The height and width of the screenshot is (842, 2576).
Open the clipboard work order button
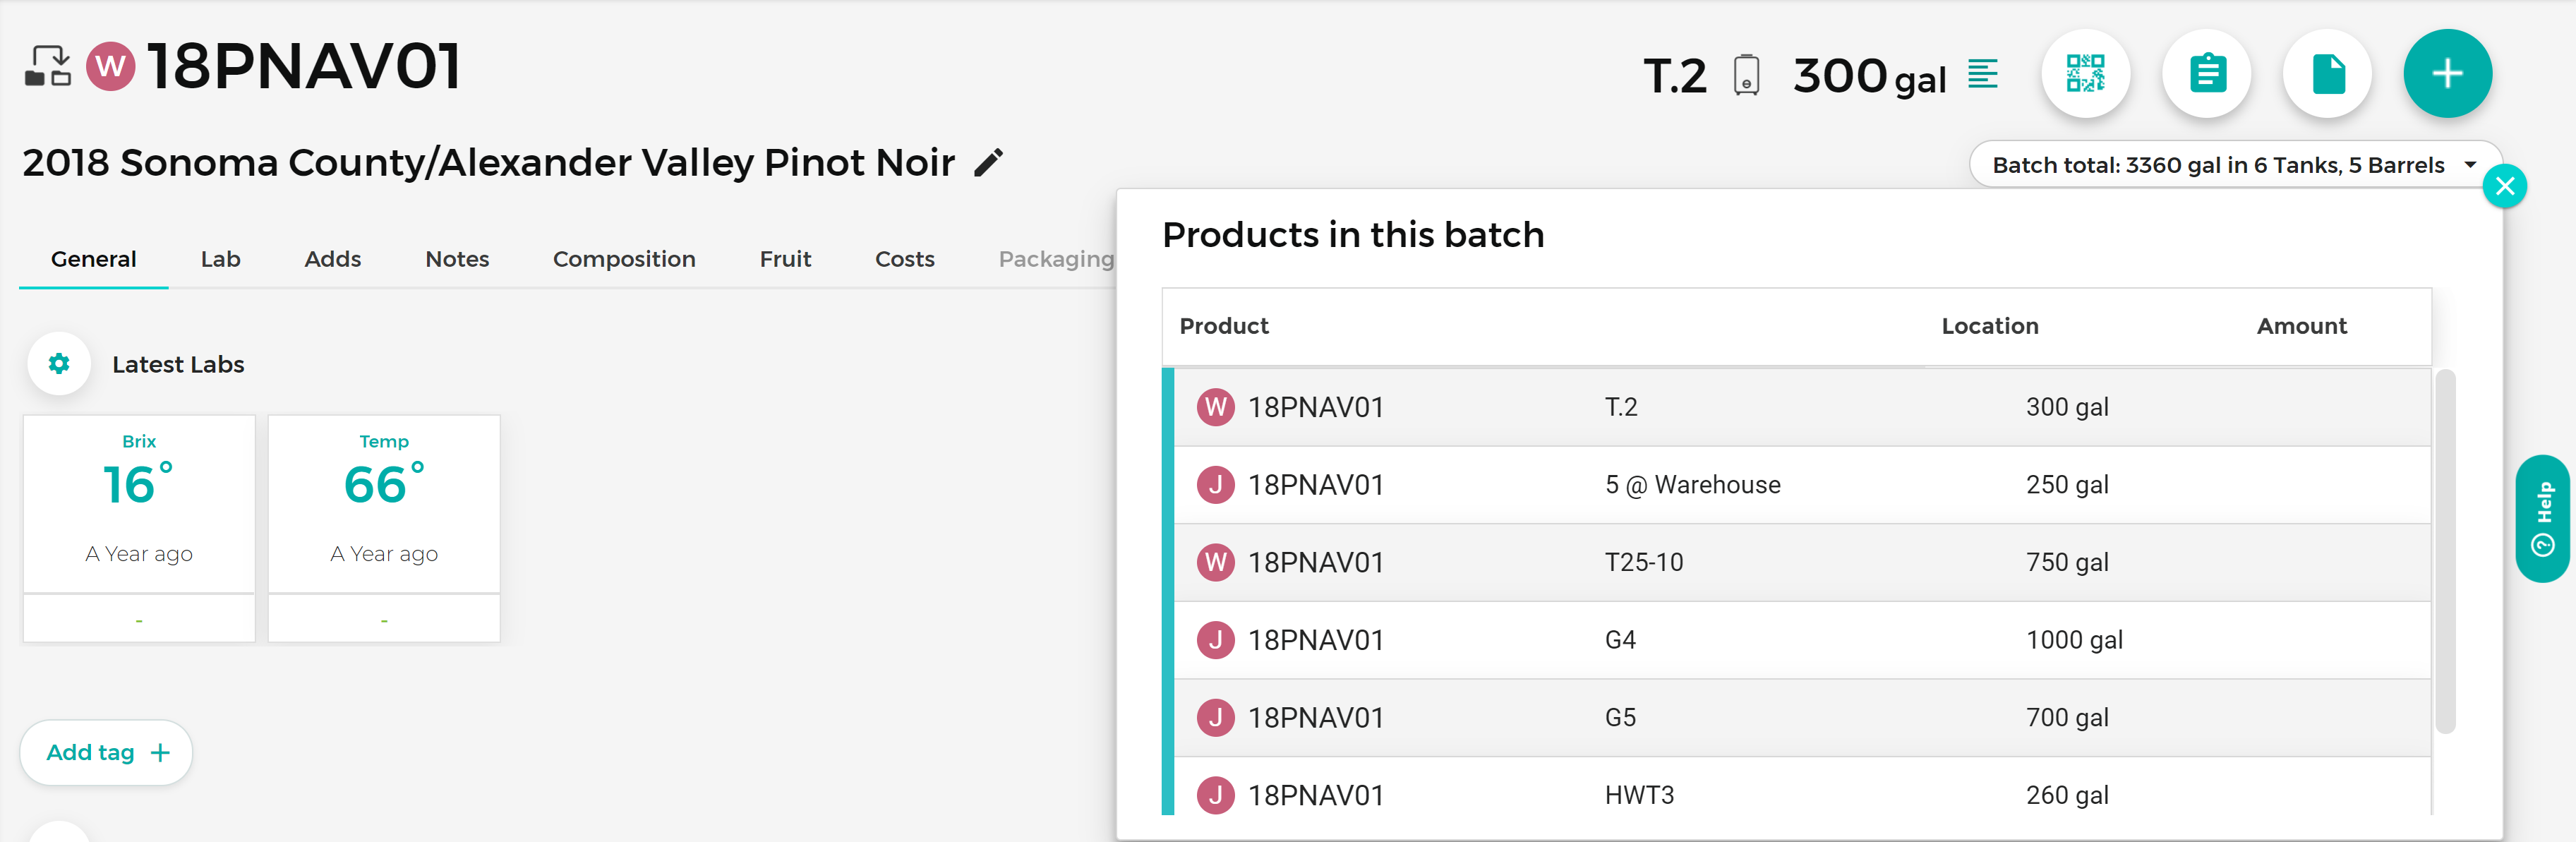click(x=2207, y=74)
